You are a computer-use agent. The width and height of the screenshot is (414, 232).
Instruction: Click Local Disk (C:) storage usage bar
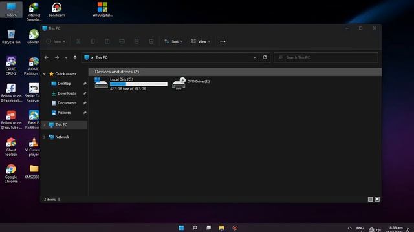138,84
